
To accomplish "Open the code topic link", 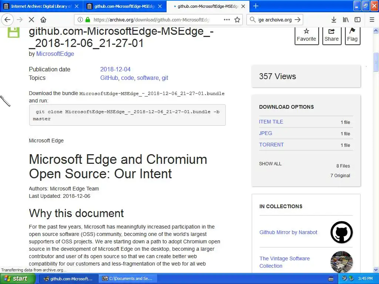I will [x=127, y=78].
